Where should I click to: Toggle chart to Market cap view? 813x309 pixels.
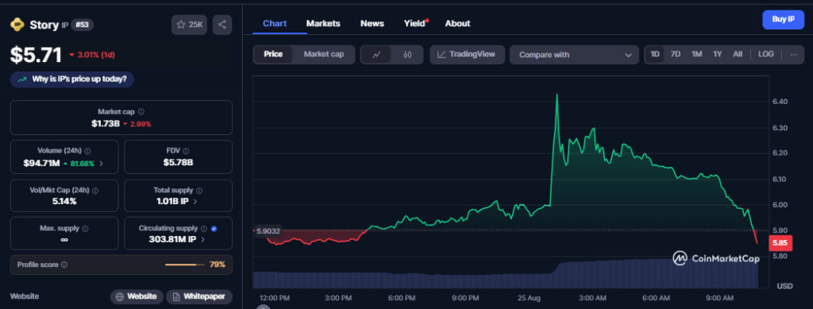coord(324,55)
